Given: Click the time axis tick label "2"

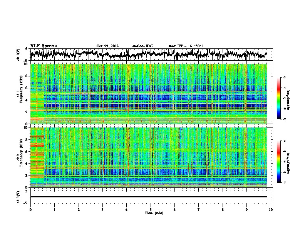Looking at the screenshot, I should (79, 210).
